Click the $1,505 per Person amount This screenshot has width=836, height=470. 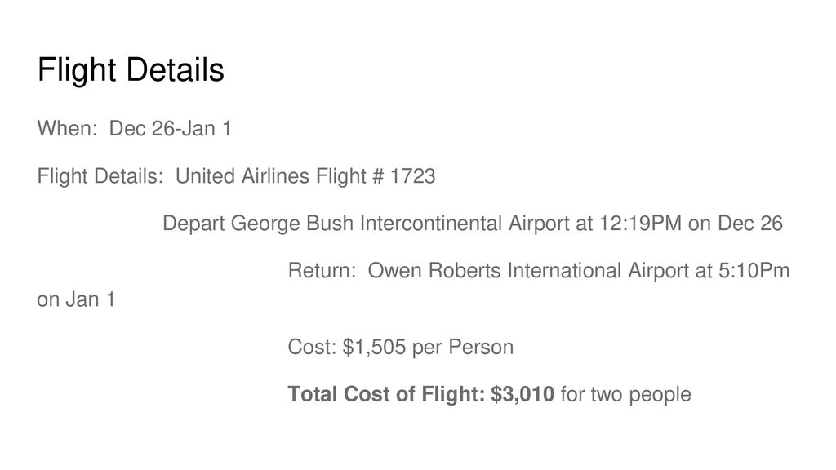pos(428,348)
